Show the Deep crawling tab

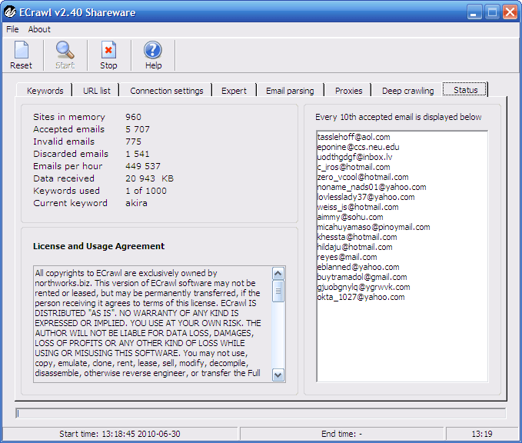pyautogui.click(x=408, y=91)
